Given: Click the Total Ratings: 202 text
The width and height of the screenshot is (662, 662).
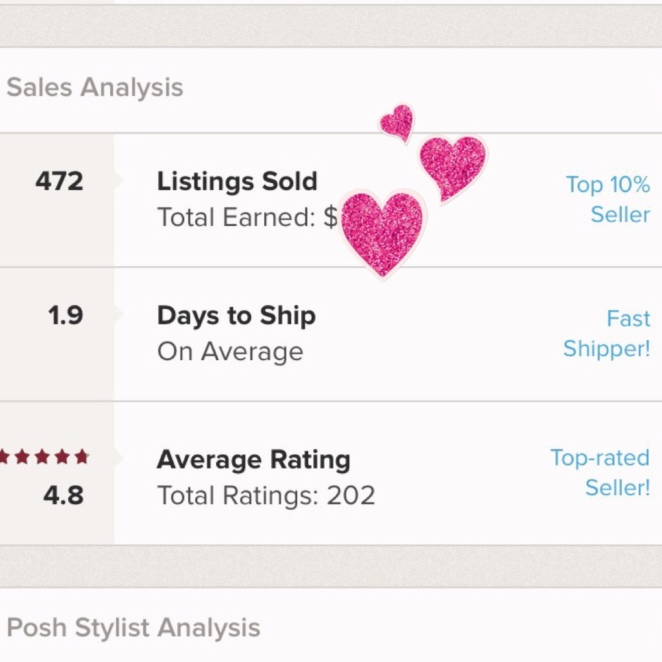Looking at the screenshot, I should click(266, 495).
